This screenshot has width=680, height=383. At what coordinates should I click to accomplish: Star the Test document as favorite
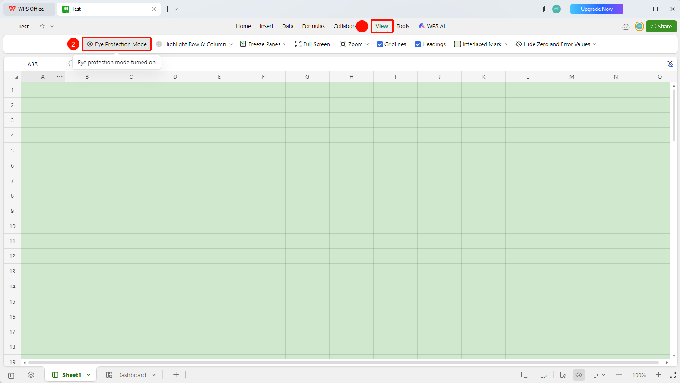(x=42, y=26)
